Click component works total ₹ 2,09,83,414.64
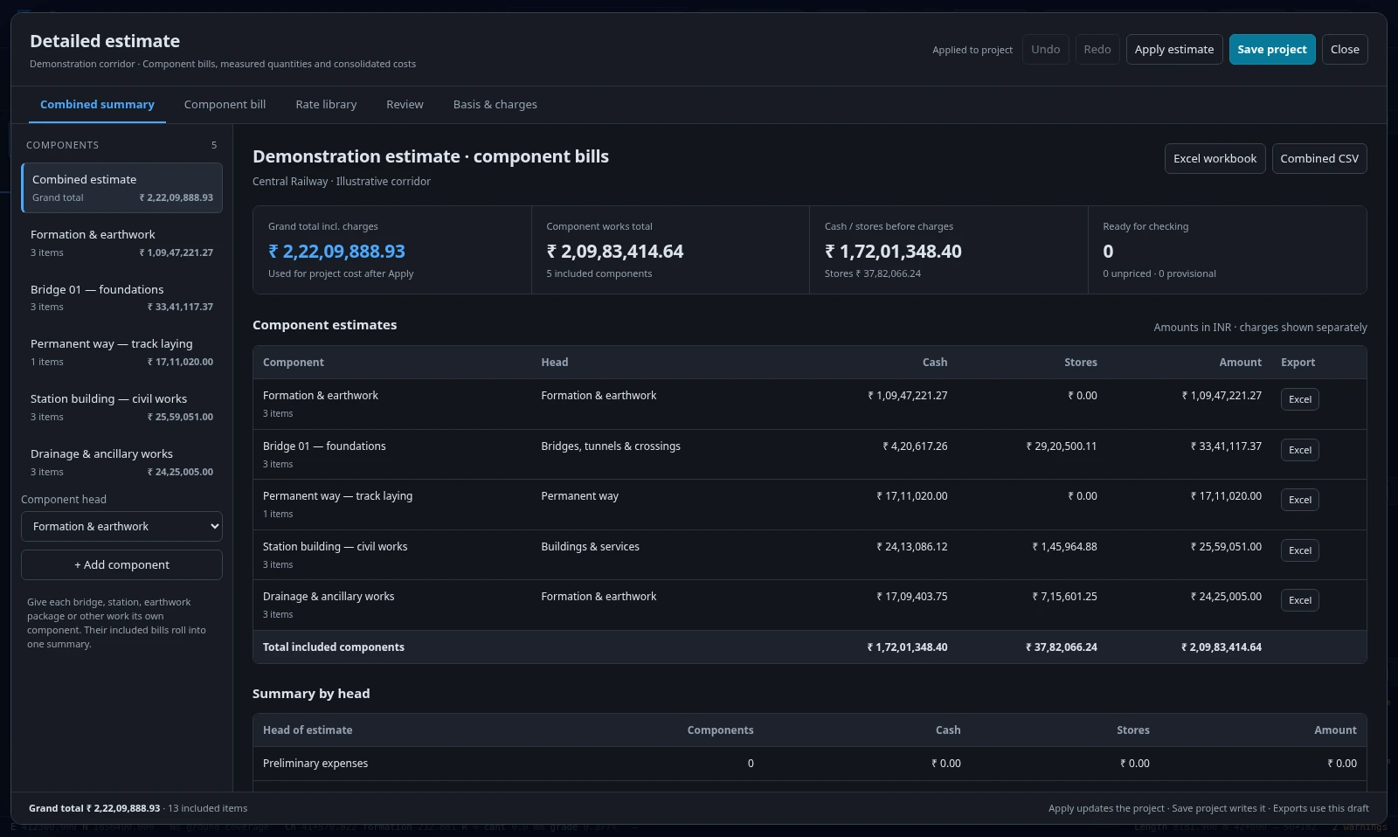This screenshot has width=1398, height=837. pyautogui.click(x=615, y=252)
